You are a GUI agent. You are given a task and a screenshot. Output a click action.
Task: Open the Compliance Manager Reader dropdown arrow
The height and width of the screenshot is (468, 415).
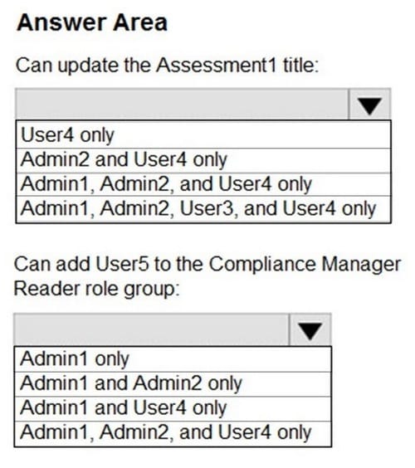(310, 329)
